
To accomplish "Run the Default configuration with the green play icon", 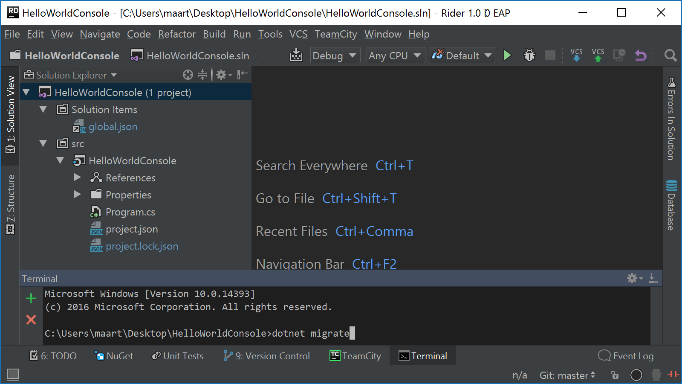I will pos(507,55).
